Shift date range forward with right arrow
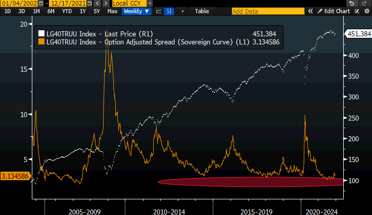 click(x=106, y=4)
